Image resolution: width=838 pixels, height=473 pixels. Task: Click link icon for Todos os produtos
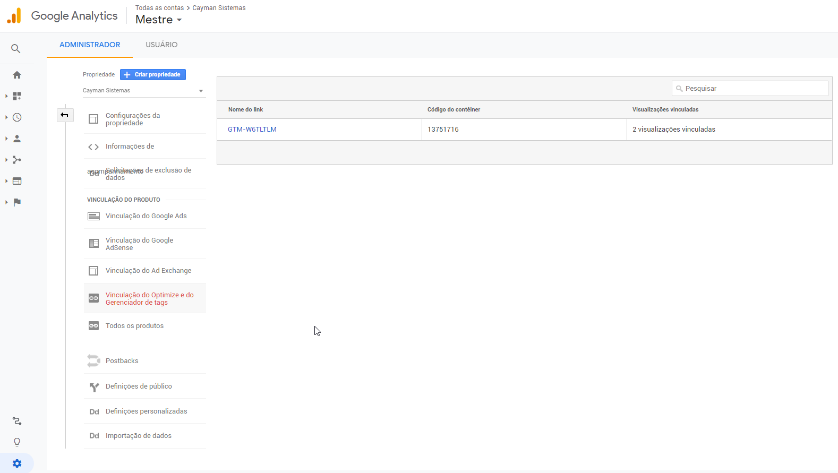[x=93, y=326]
